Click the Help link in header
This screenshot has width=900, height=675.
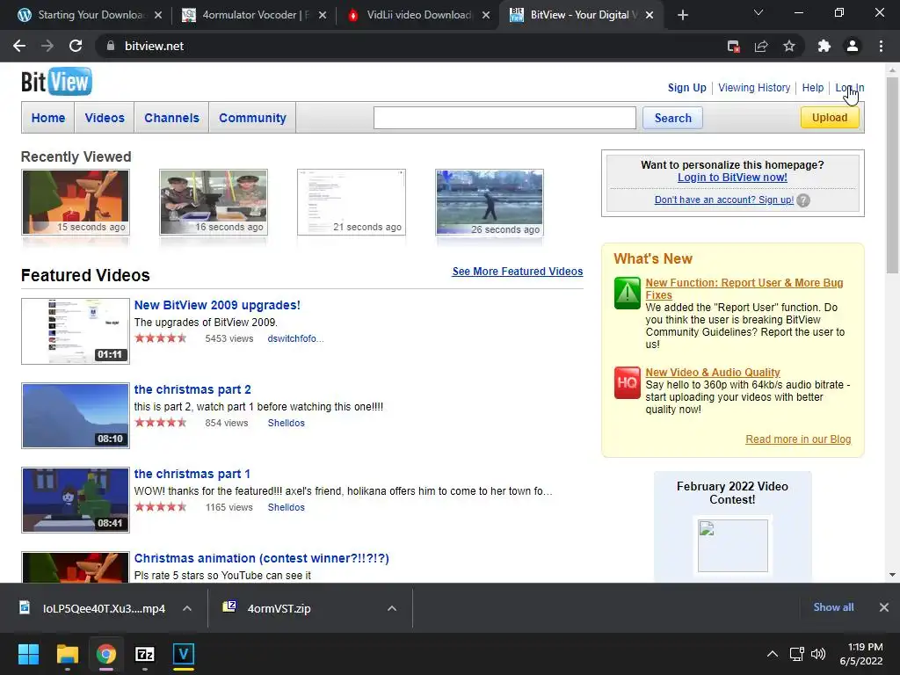point(813,88)
